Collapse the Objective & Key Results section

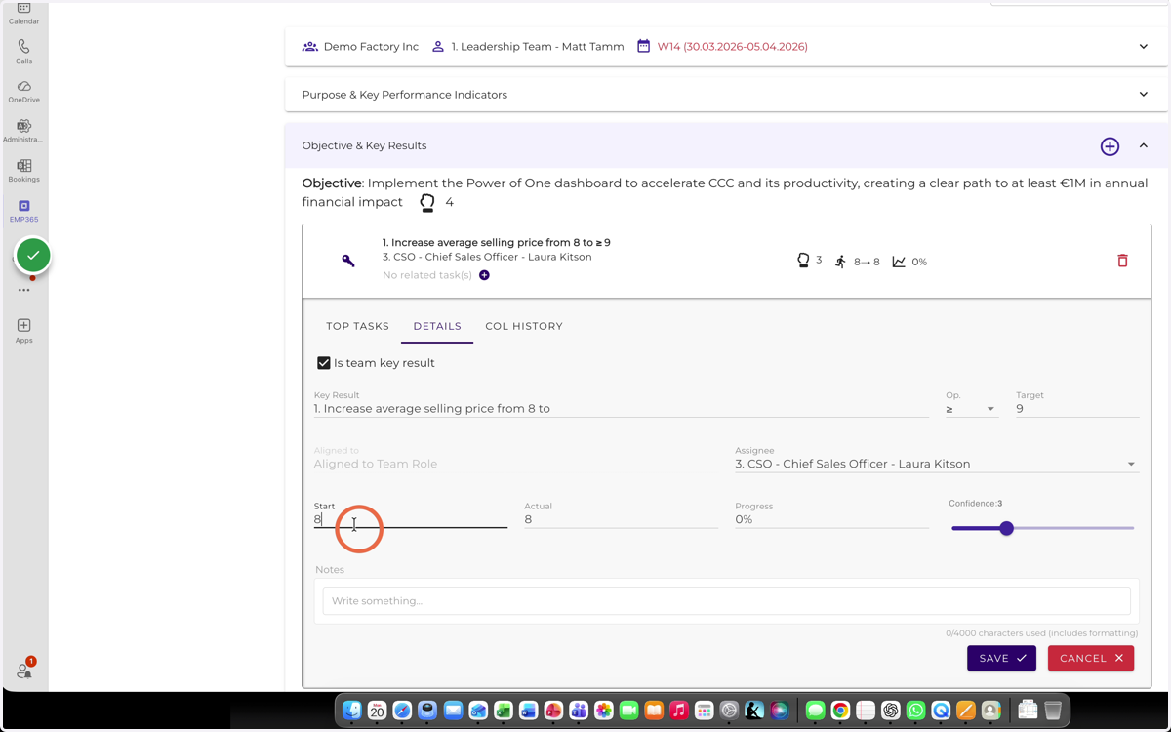(1144, 146)
